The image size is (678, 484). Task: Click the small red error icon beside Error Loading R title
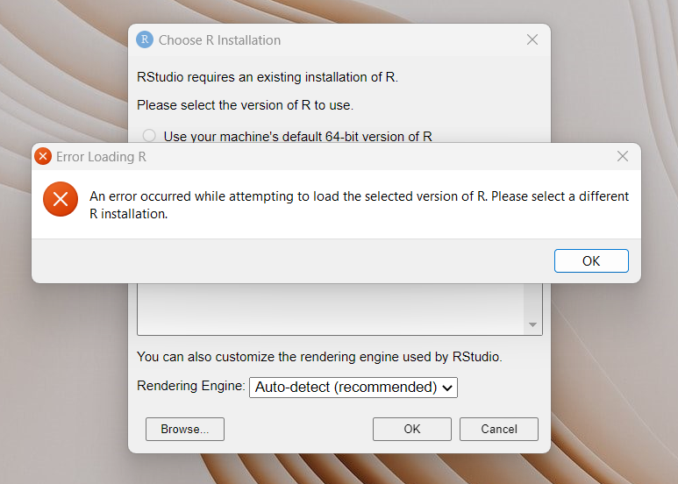click(x=43, y=157)
